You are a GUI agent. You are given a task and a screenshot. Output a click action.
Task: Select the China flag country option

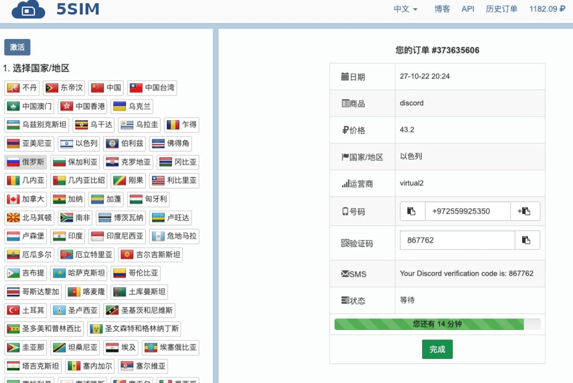[x=106, y=88]
